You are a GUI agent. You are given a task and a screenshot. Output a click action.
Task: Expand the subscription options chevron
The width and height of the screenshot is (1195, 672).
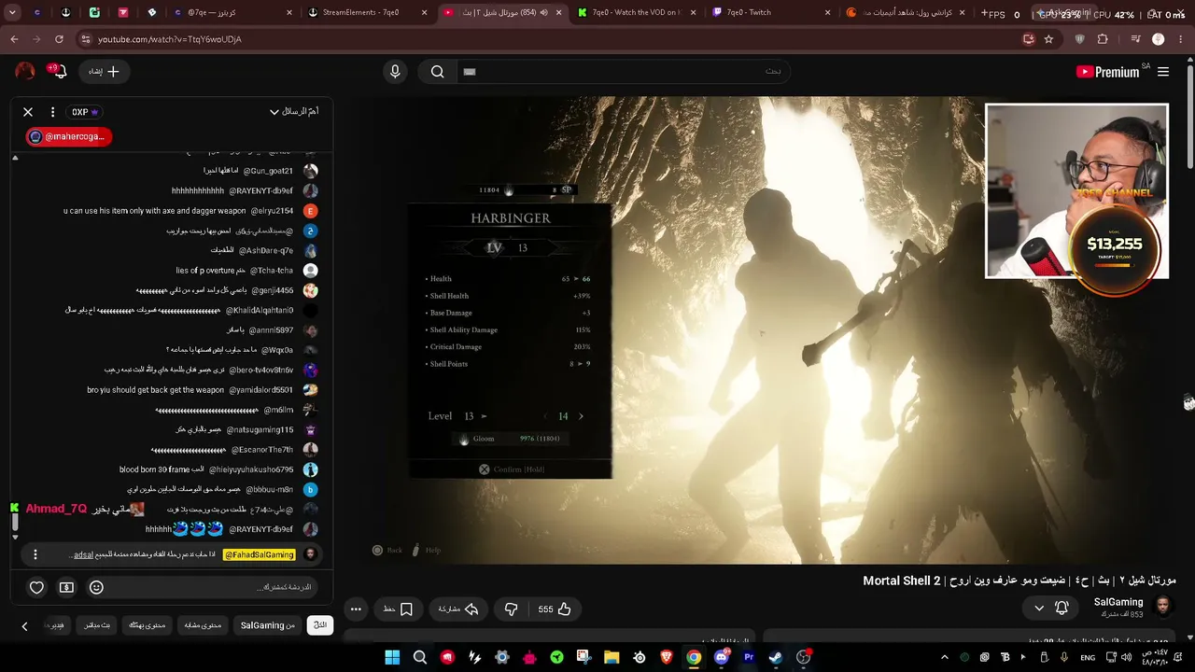1039,608
